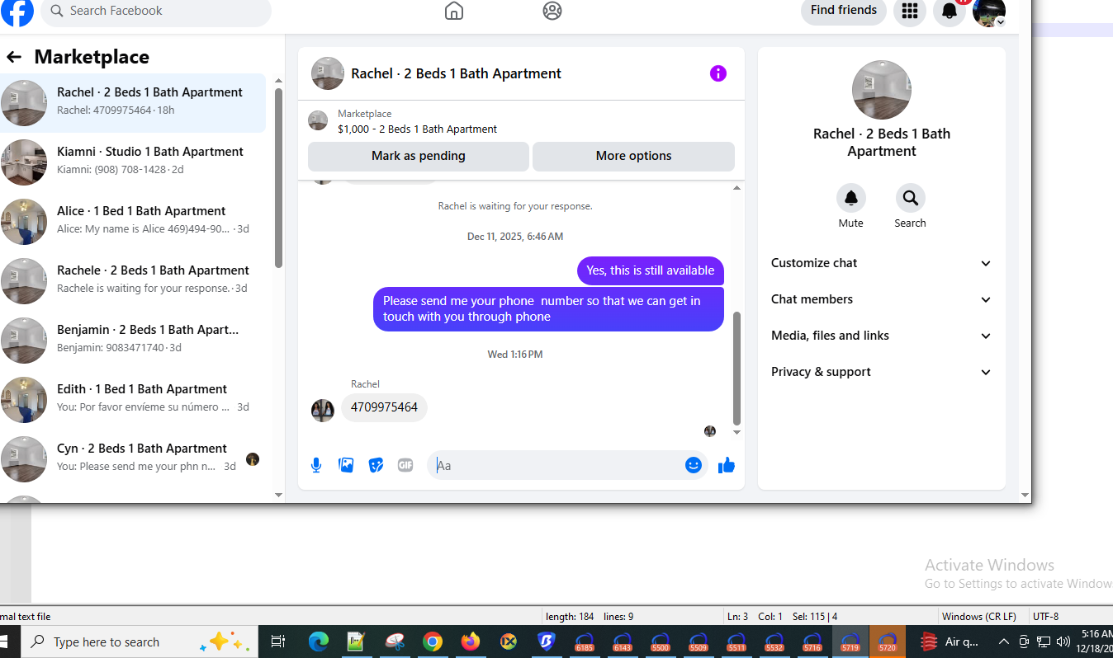
Task: Open Firefox from taskbar
Action: click(x=471, y=642)
